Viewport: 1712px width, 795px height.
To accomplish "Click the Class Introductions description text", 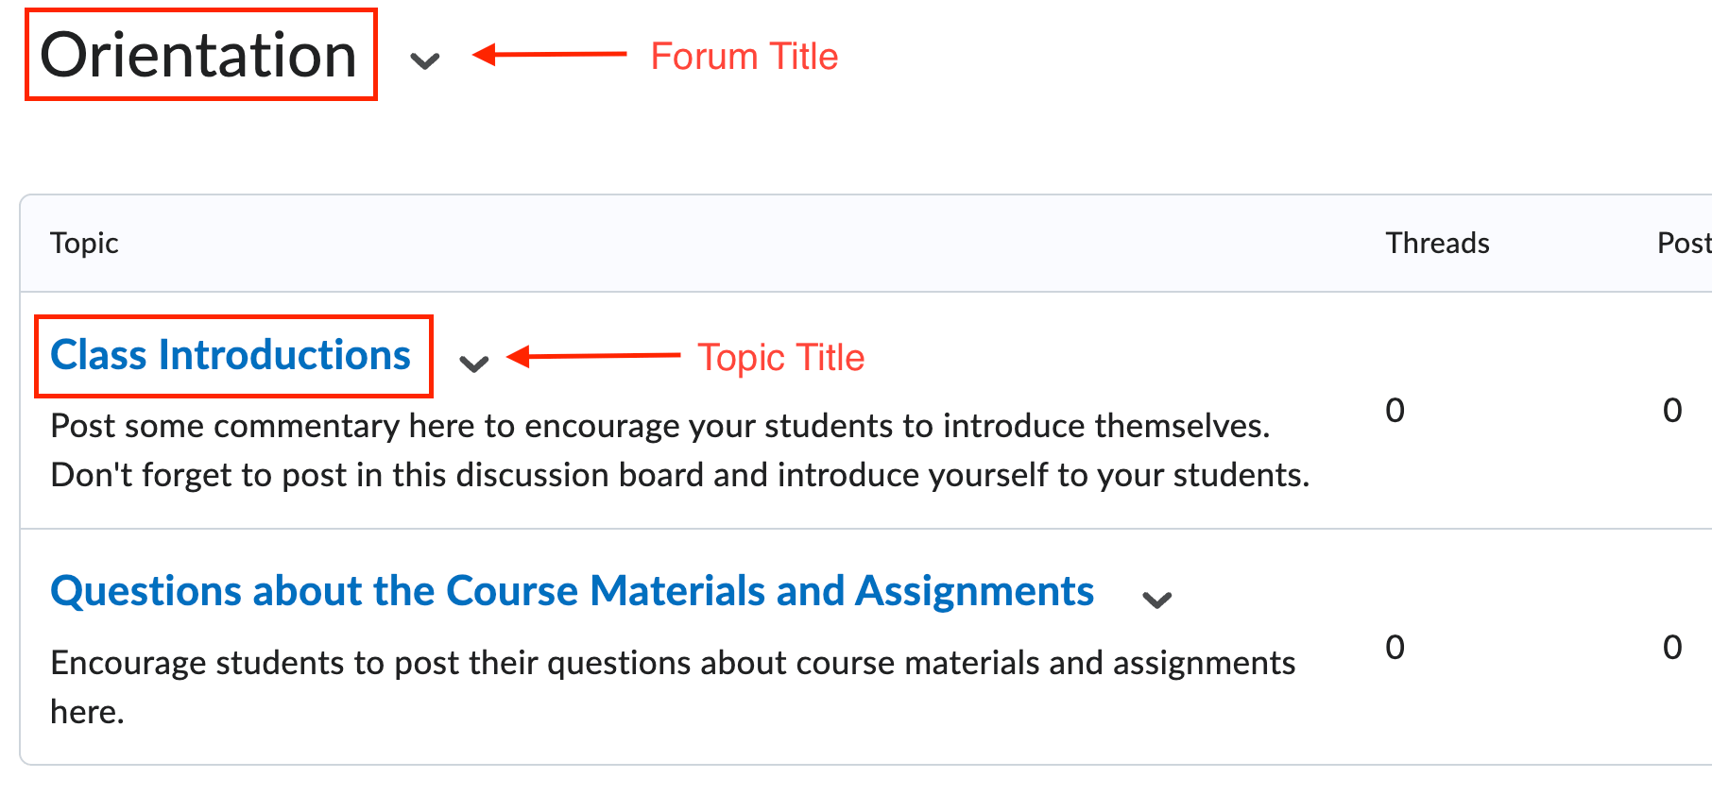I will (x=661, y=450).
